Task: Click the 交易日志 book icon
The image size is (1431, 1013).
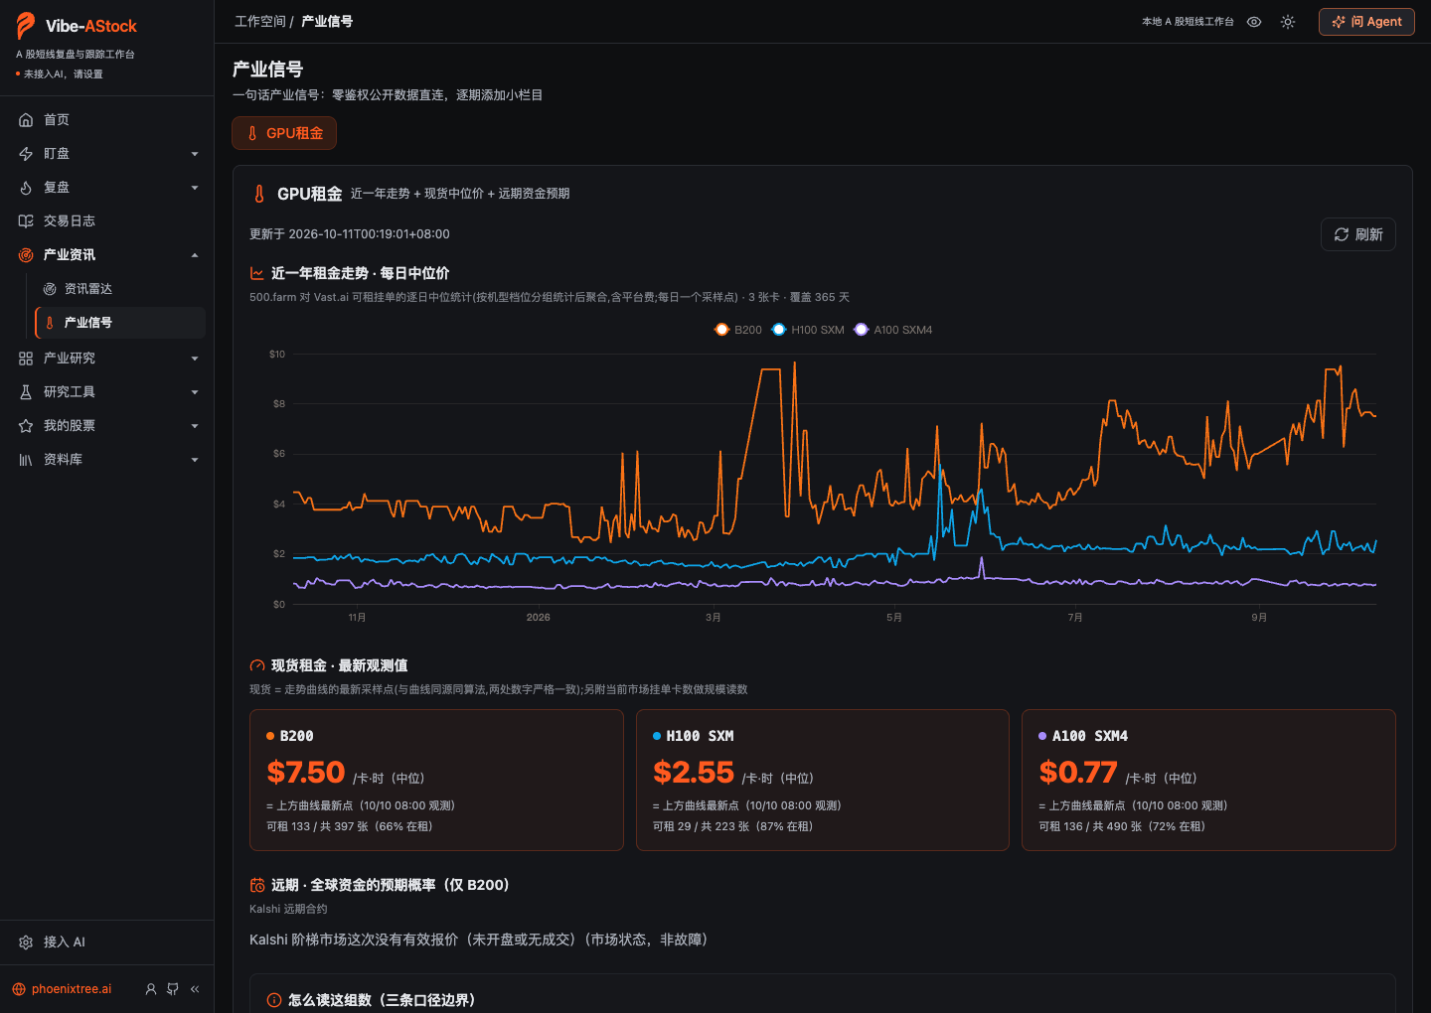Action: 26,221
